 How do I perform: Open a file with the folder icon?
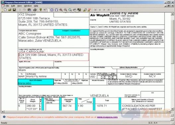tap(10, 10)
